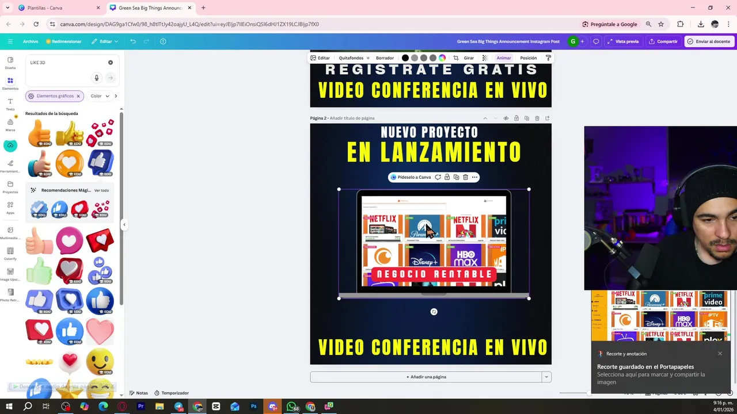Click the info status icon in top bar
737x414 pixels.
click(163, 41)
